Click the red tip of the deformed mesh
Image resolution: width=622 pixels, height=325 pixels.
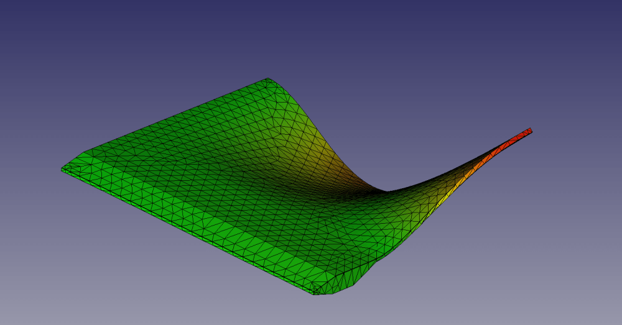click(x=526, y=132)
